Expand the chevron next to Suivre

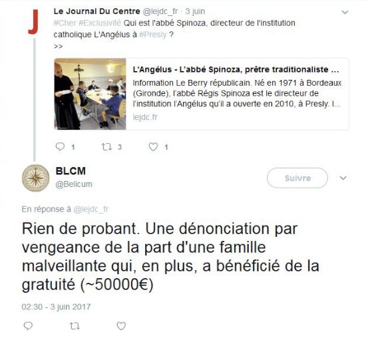(x=343, y=178)
